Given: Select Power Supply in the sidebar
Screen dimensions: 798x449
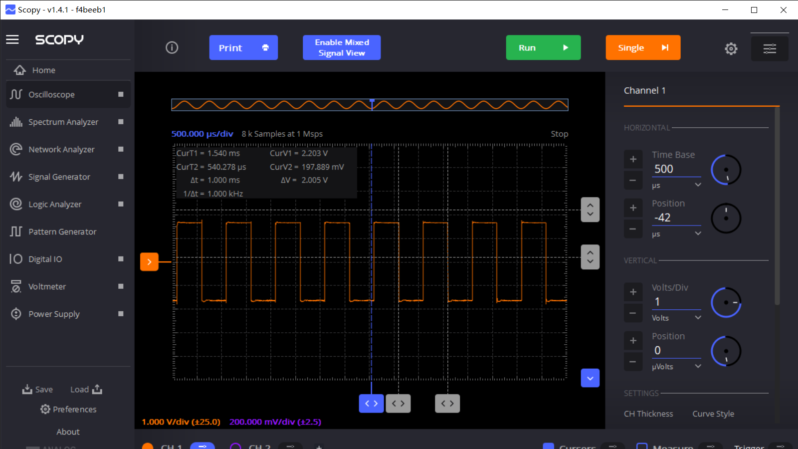Looking at the screenshot, I should point(68,314).
